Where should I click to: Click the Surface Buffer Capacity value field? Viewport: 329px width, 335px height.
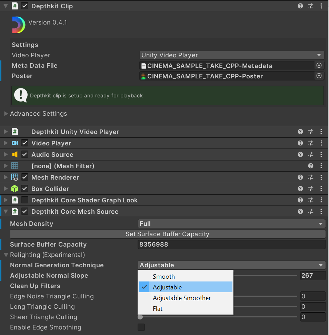(231, 244)
